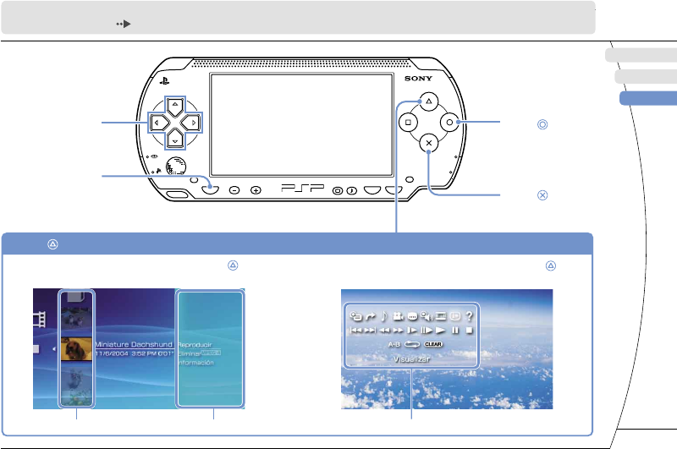Click the PlayStation logo on the PSP
677x449 pixels.
164,80
